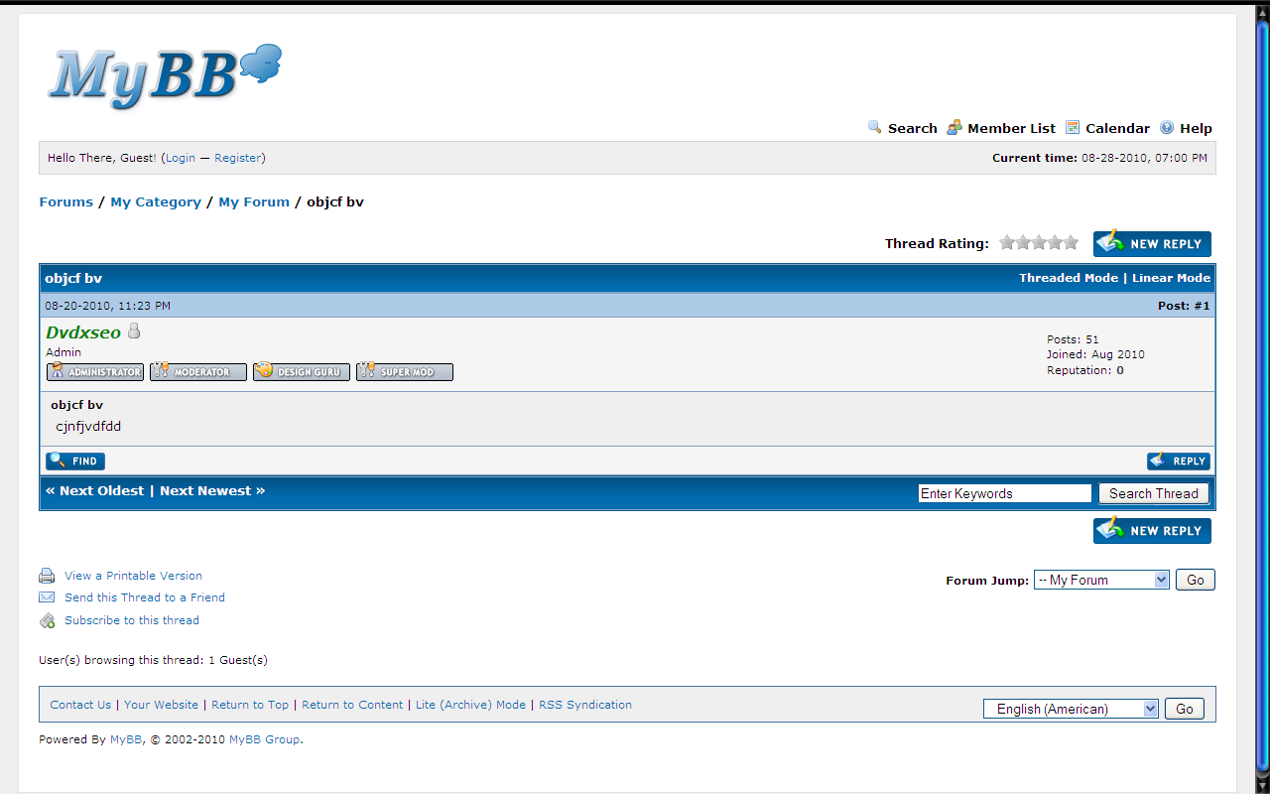1270x794 pixels.
Task: Click the Member List icon
Action: (953, 127)
